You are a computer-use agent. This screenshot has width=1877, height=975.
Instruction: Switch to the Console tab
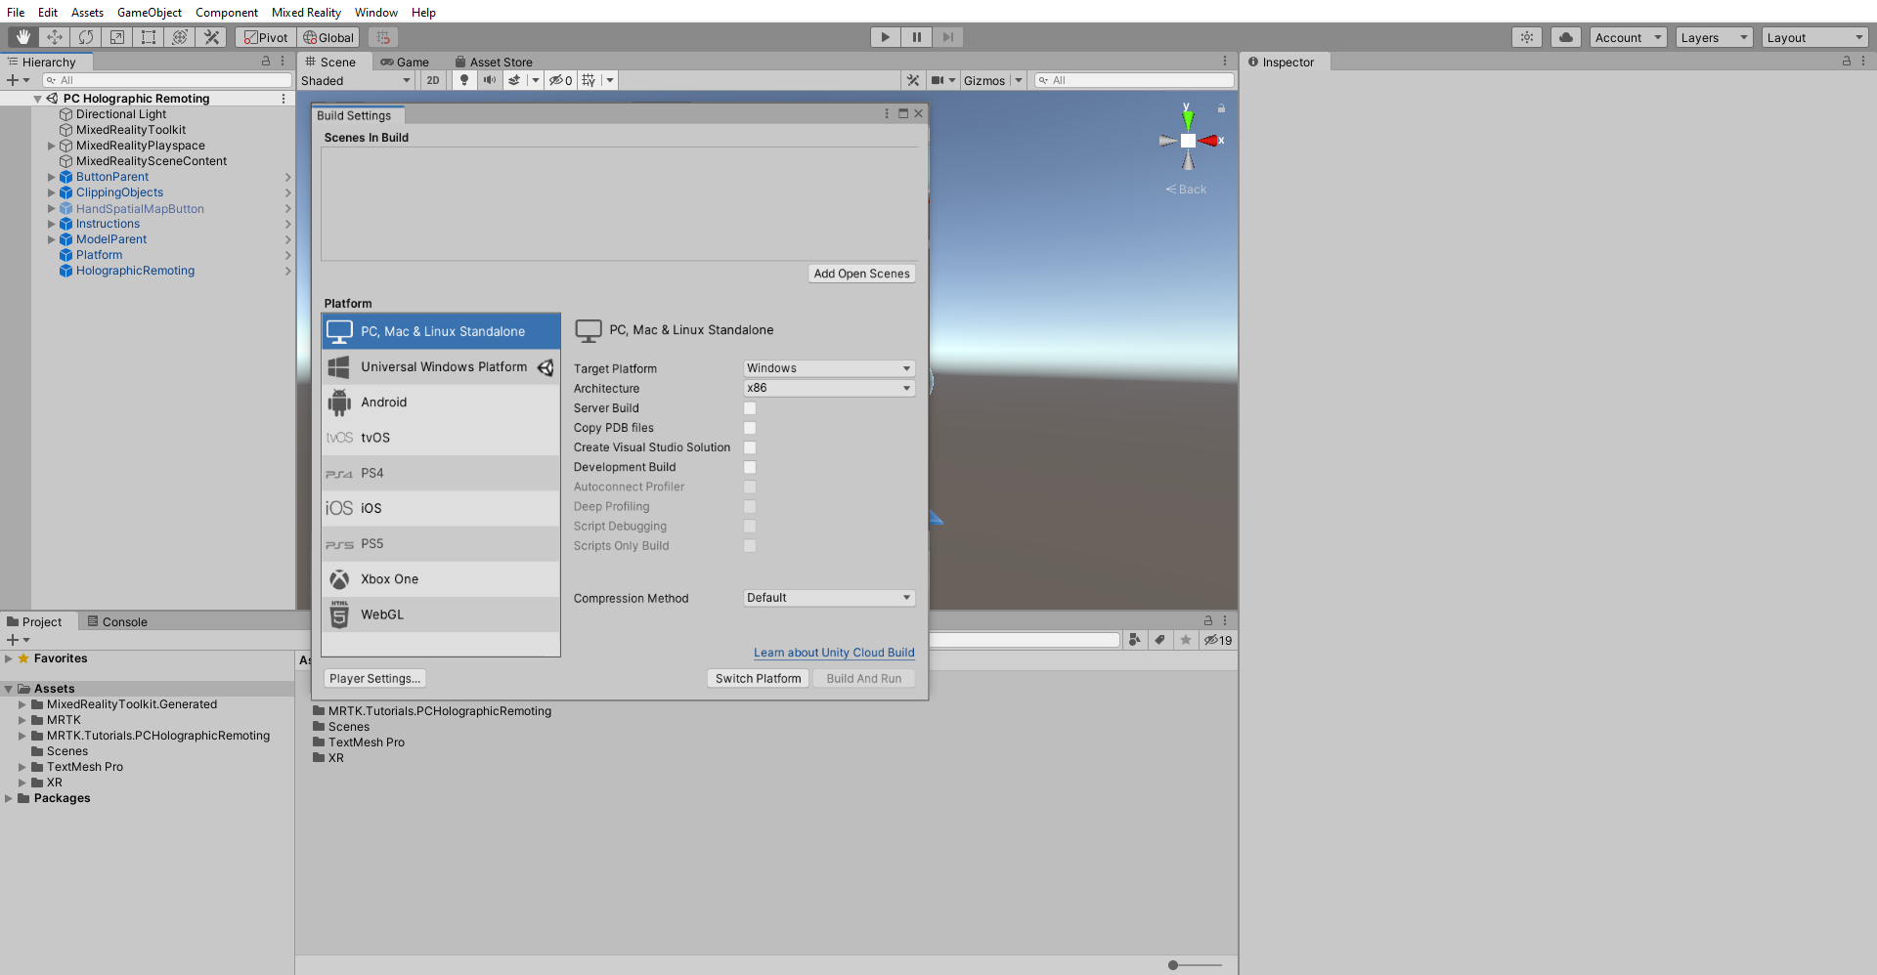(117, 621)
